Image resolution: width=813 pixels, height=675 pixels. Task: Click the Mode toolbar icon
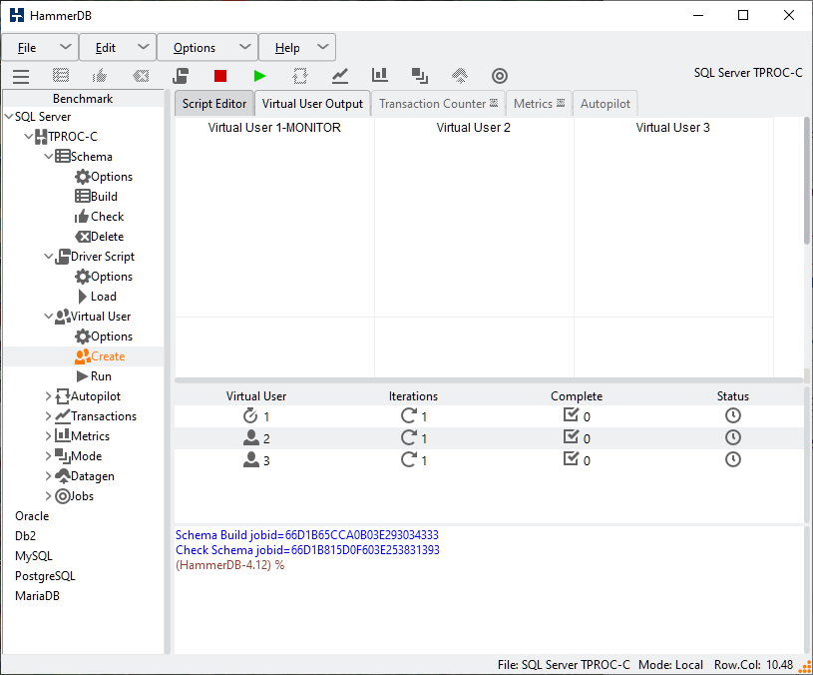click(419, 76)
